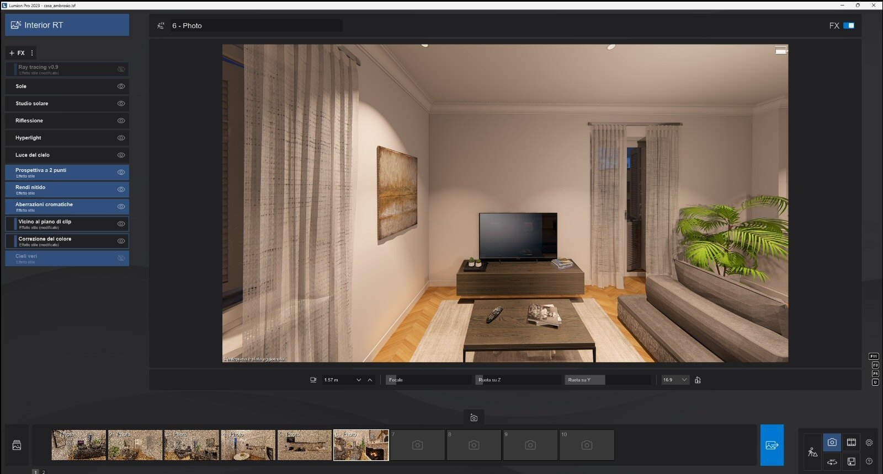This screenshot has width=883, height=474.
Task: Click the camera height icon
Action: point(313,380)
